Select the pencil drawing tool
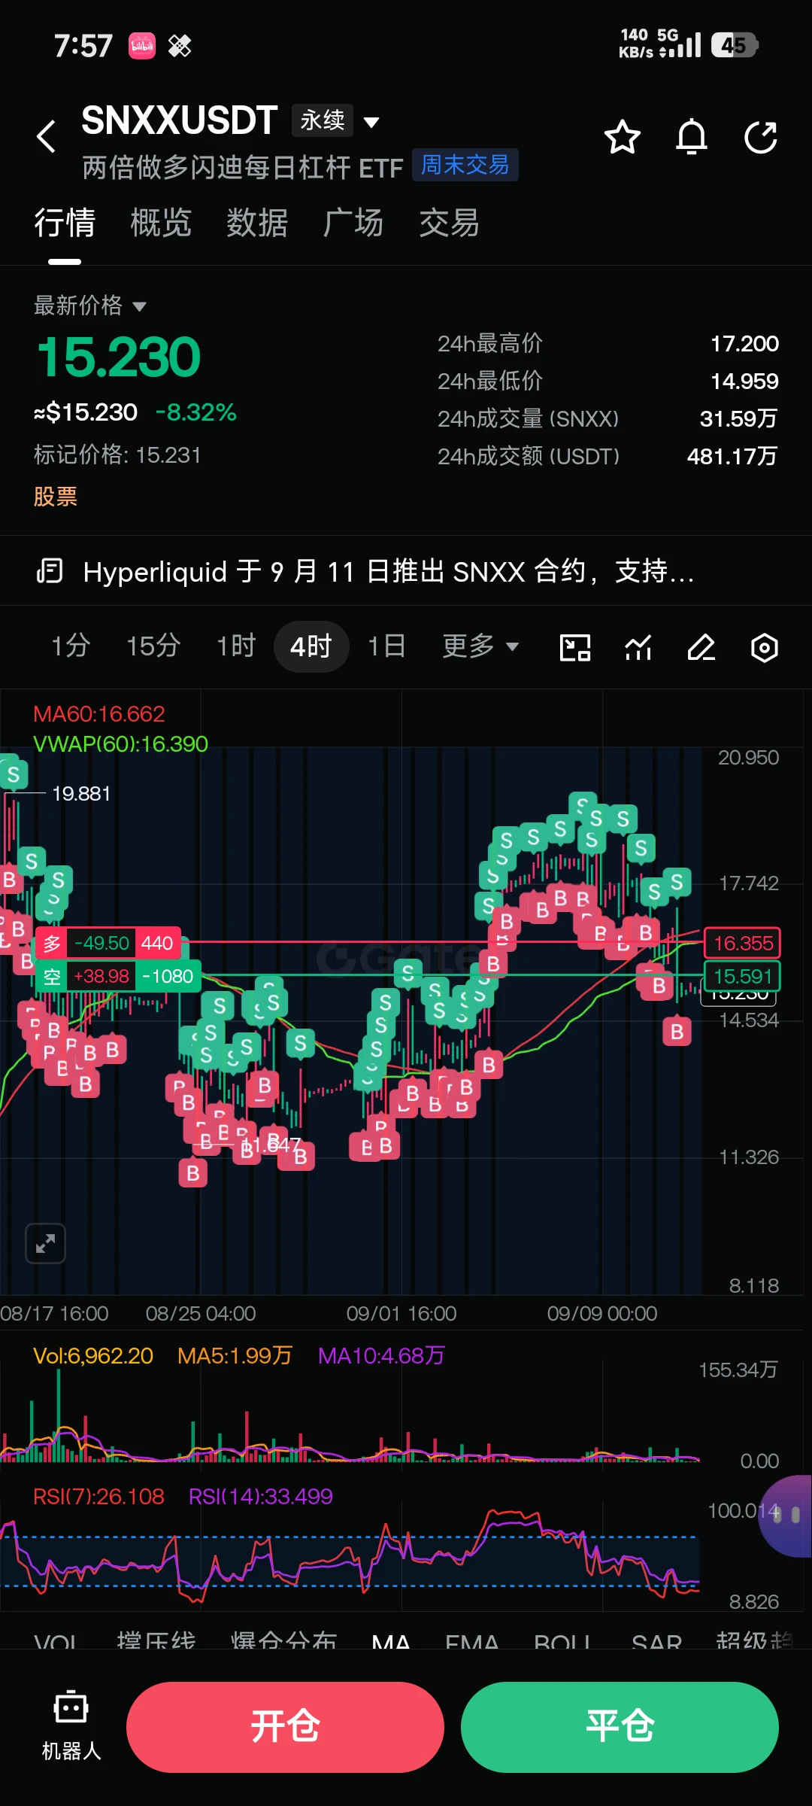 pyautogui.click(x=701, y=647)
